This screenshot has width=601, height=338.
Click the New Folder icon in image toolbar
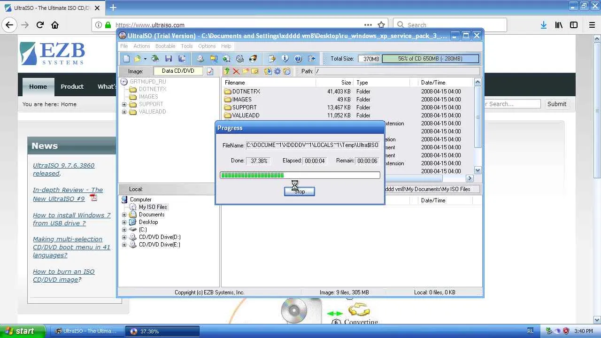click(246, 71)
